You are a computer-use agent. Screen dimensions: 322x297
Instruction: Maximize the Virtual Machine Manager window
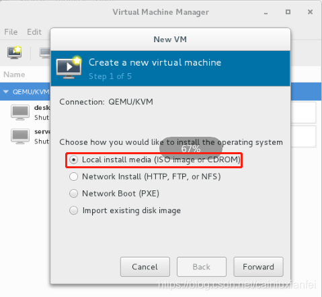click(288, 12)
